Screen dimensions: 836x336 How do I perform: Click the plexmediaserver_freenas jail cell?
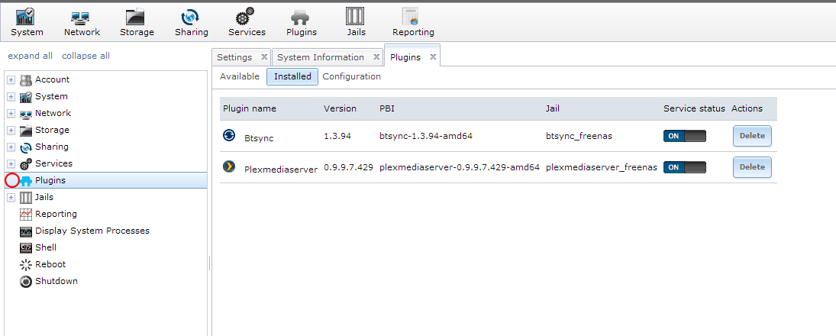[602, 167]
